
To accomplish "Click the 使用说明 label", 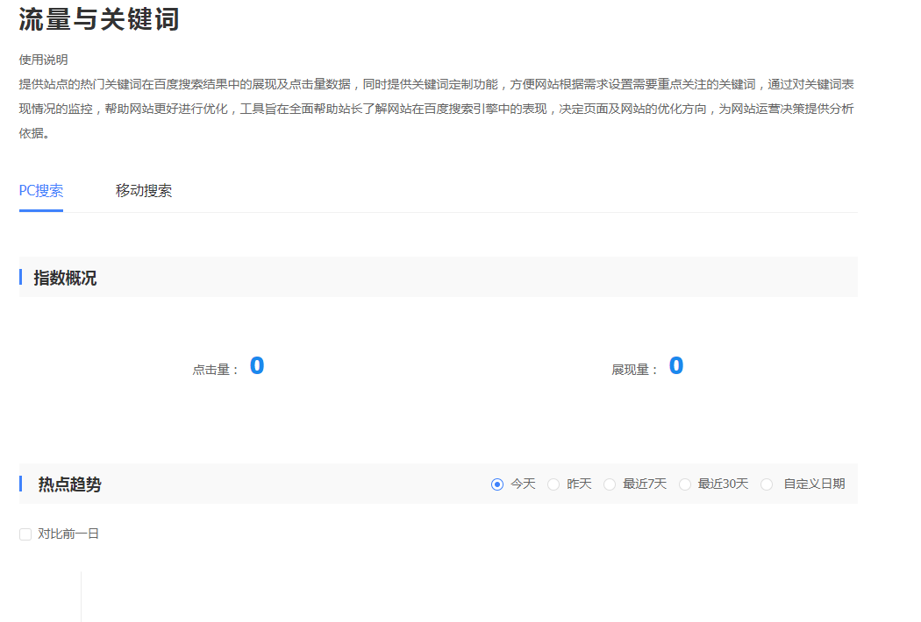I will pos(44,60).
